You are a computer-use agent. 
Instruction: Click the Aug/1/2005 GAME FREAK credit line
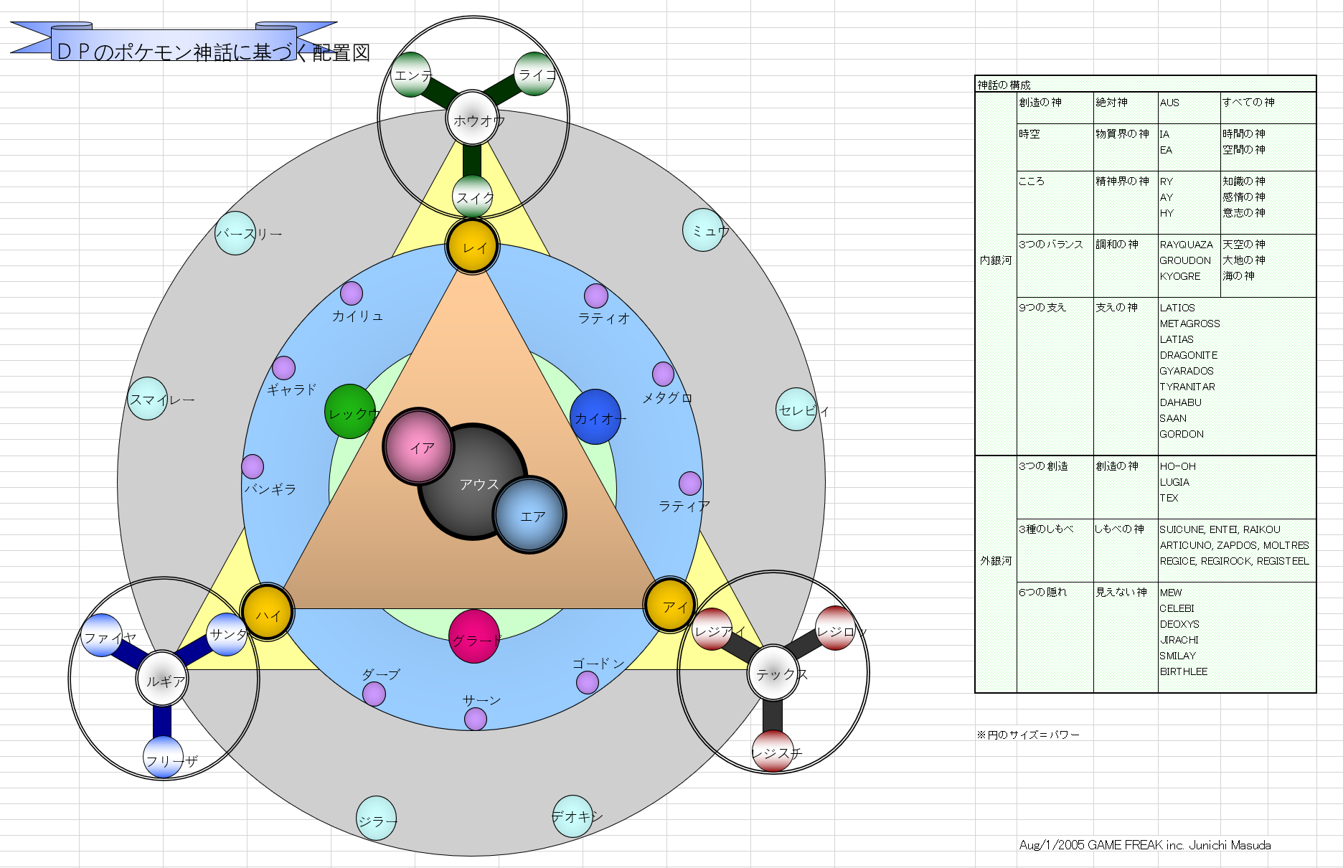pos(1145,845)
